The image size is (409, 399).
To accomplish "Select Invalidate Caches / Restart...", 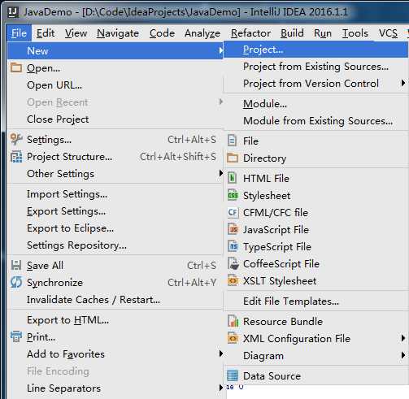I will (x=94, y=300).
